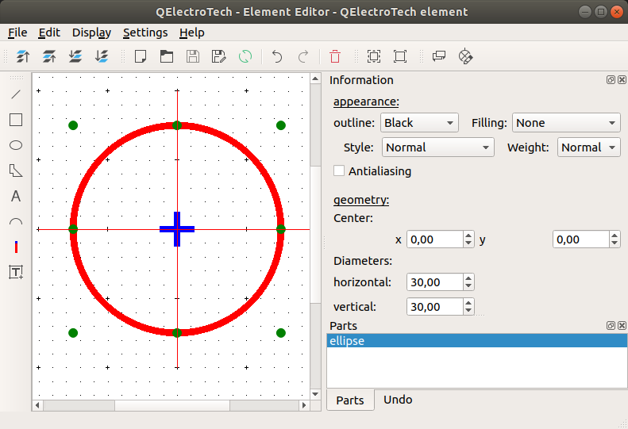
Task: Select the ellipse entry in Parts list
Action: (x=476, y=340)
